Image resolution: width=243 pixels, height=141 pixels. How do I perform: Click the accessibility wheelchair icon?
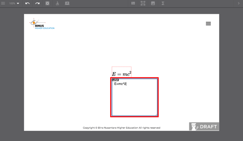point(57,3)
